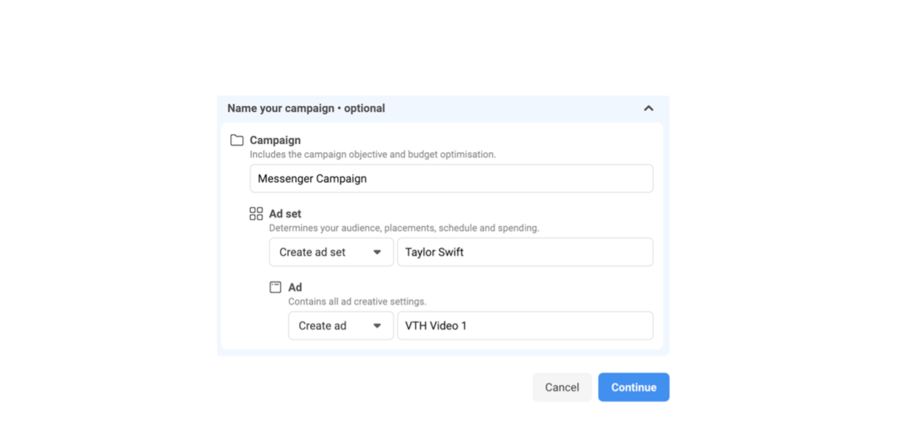Click the caret arrow beside Create ad
The height and width of the screenshot is (431, 909).
[x=378, y=326]
